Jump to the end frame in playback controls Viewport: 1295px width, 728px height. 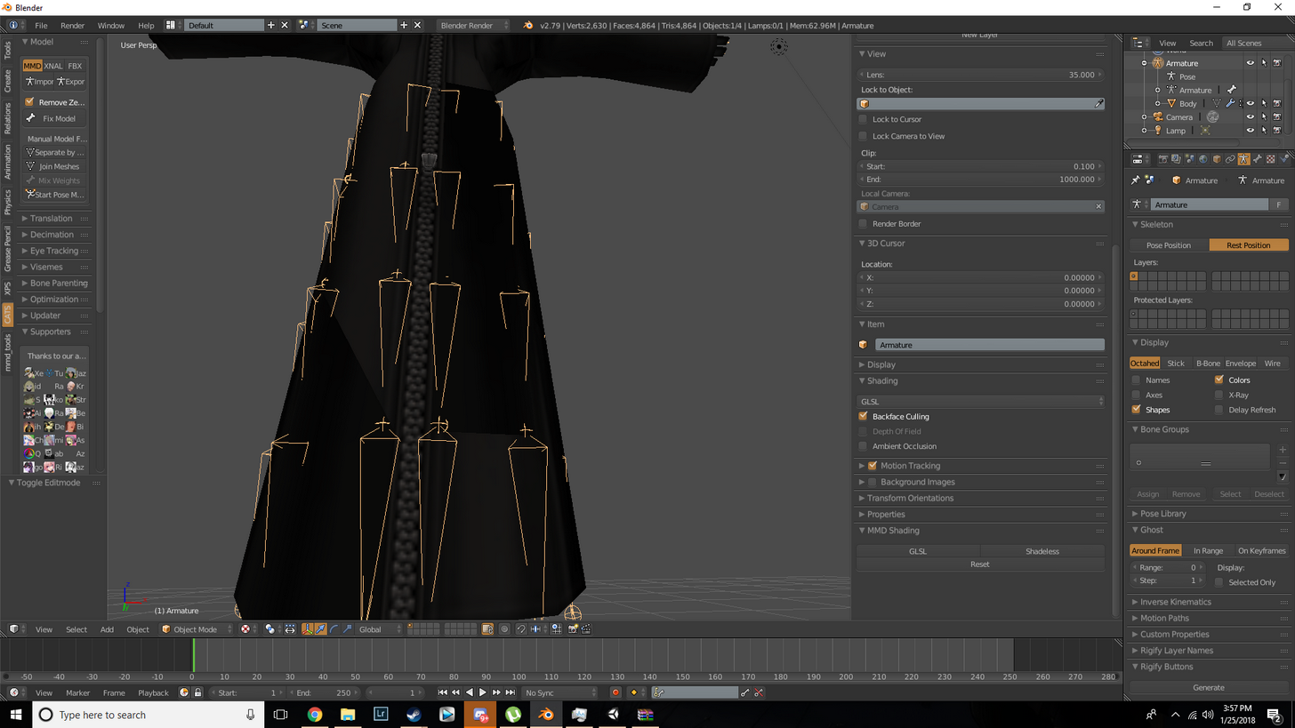point(510,692)
